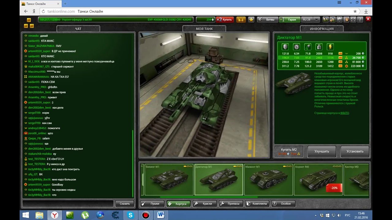Focus the chat message input field
The image size is (392, 220).
(x=68, y=204)
